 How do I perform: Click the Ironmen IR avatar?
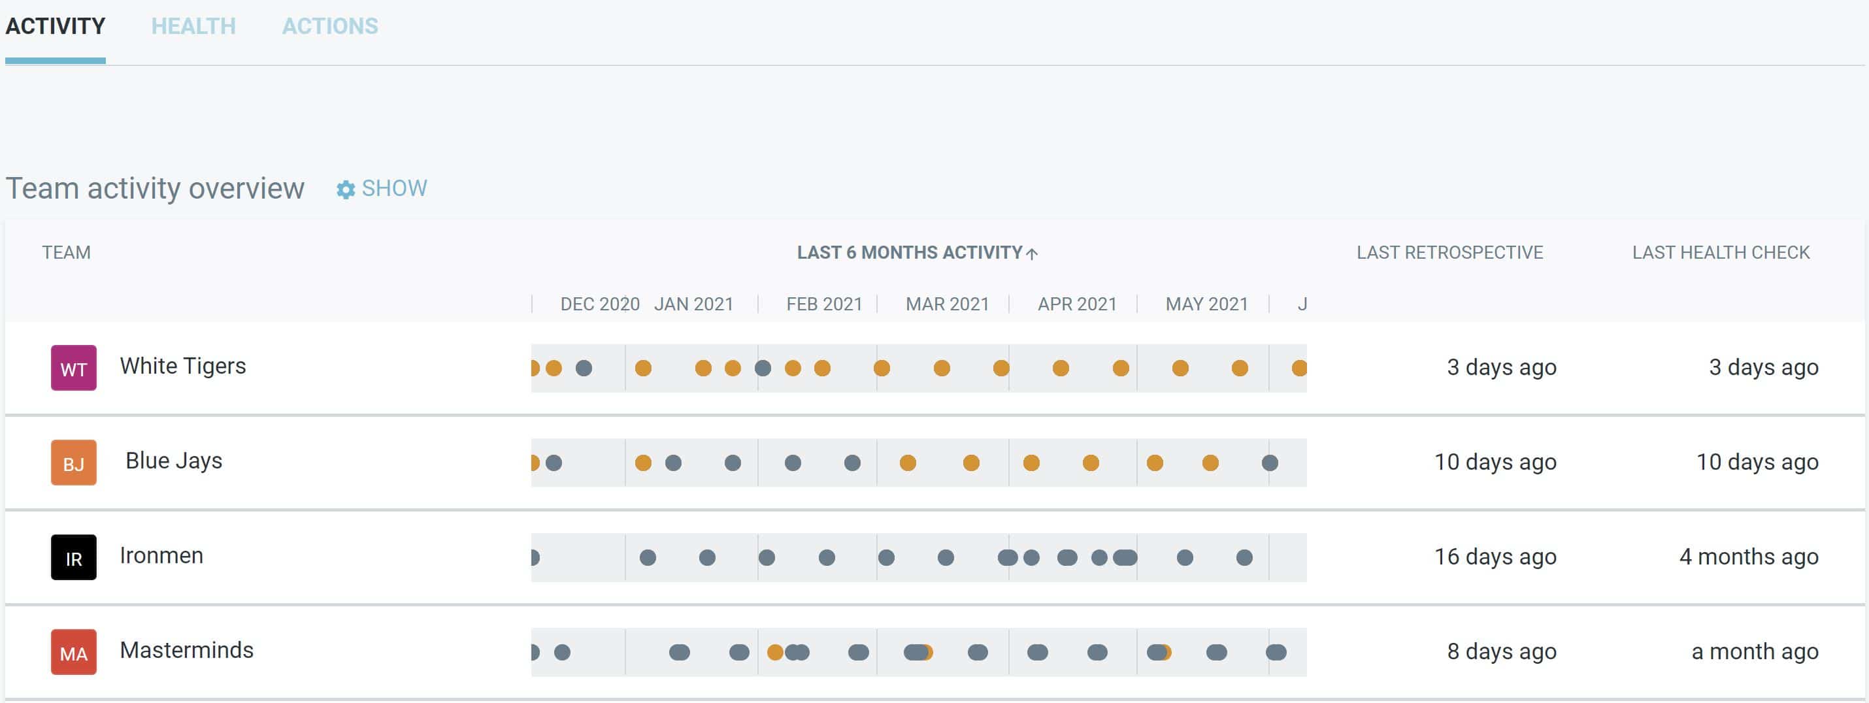[x=73, y=557]
